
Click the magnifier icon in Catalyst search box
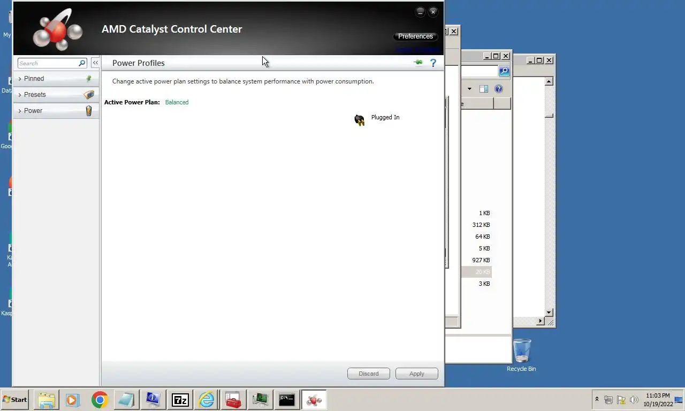tap(82, 63)
